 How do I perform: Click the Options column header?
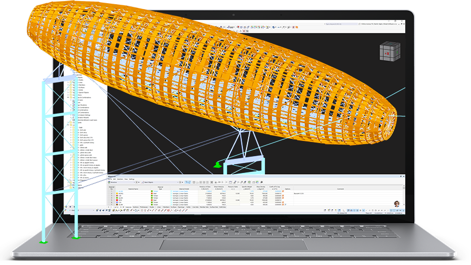(288, 189)
